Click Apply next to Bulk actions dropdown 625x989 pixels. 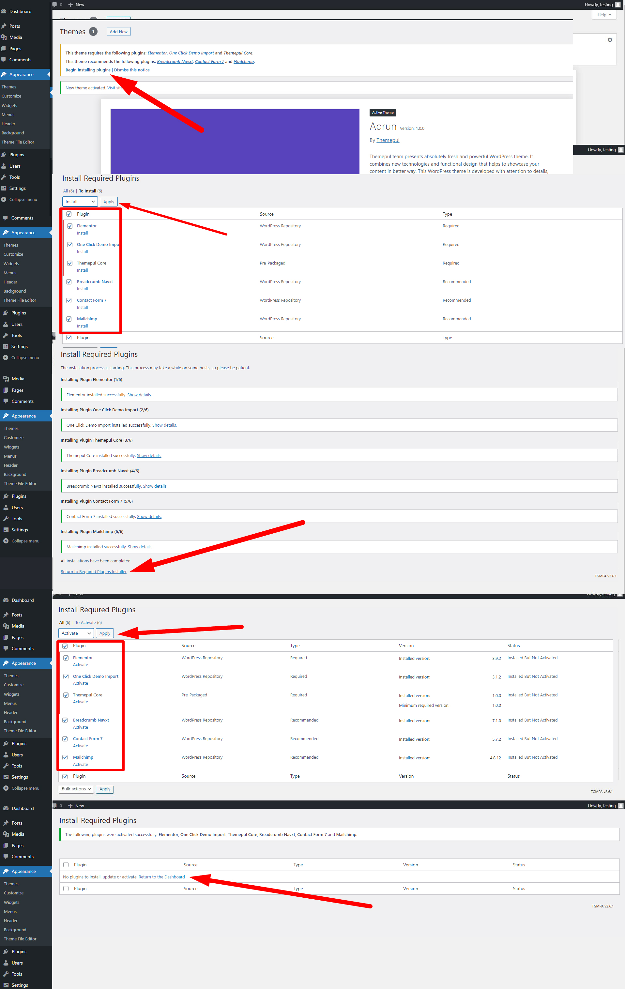(105, 789)
